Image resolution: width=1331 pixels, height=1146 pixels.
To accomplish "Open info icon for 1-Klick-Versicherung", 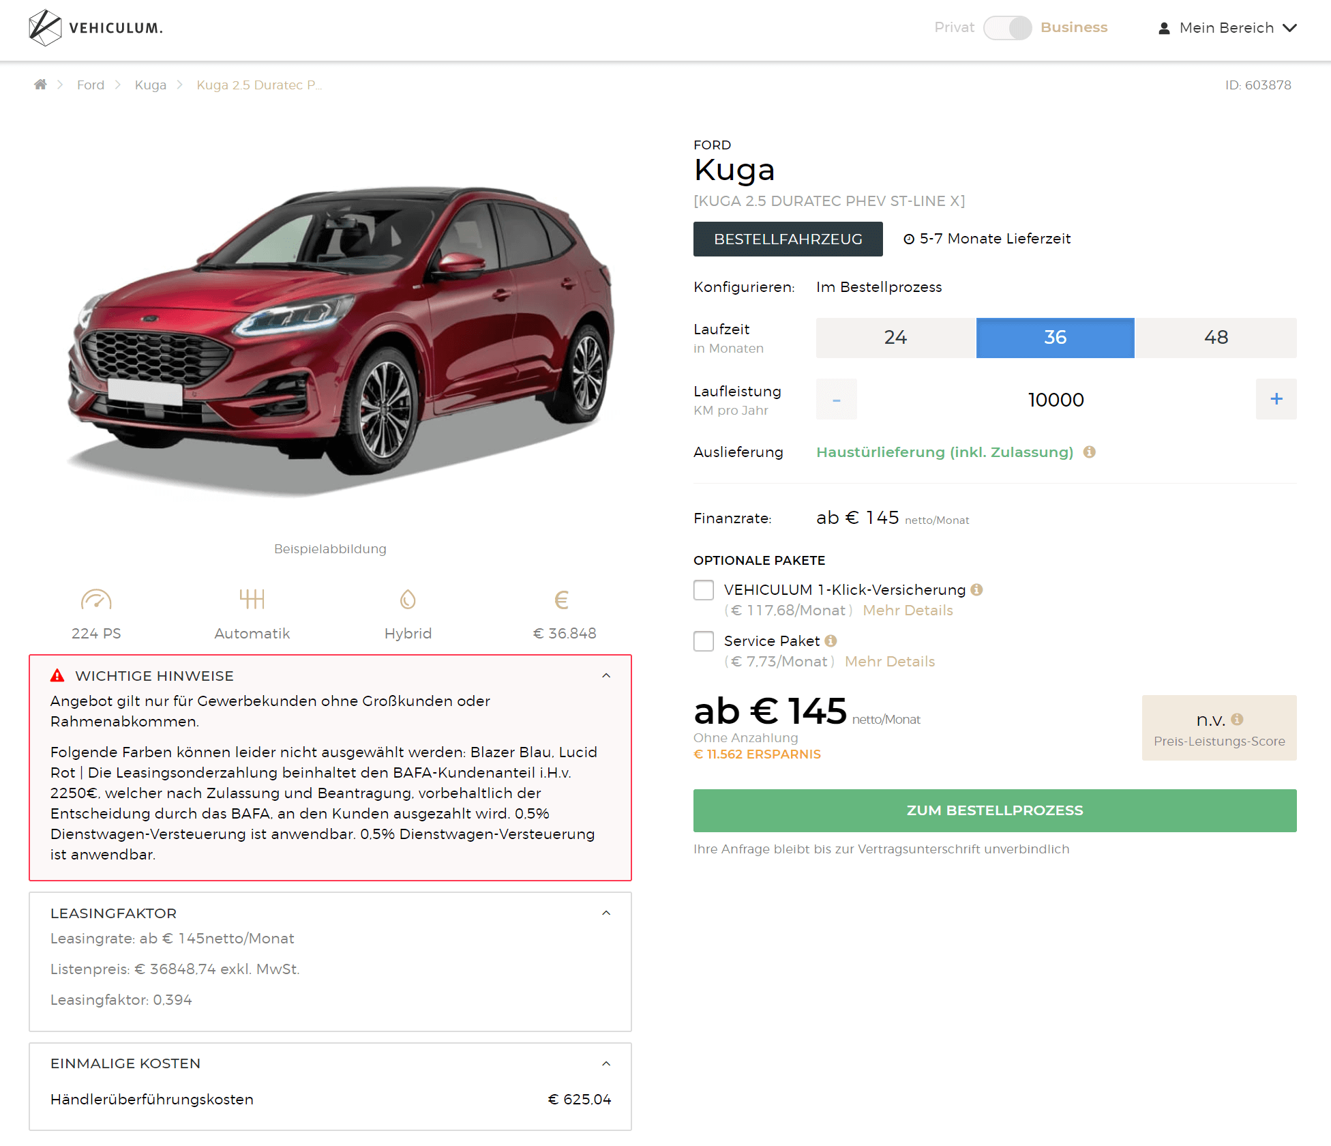I will (x=976, y=589).
